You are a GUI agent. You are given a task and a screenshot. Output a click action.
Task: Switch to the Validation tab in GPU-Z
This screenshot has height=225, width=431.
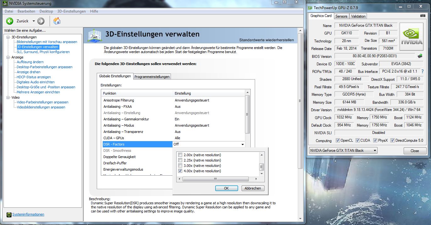(358, 16)
